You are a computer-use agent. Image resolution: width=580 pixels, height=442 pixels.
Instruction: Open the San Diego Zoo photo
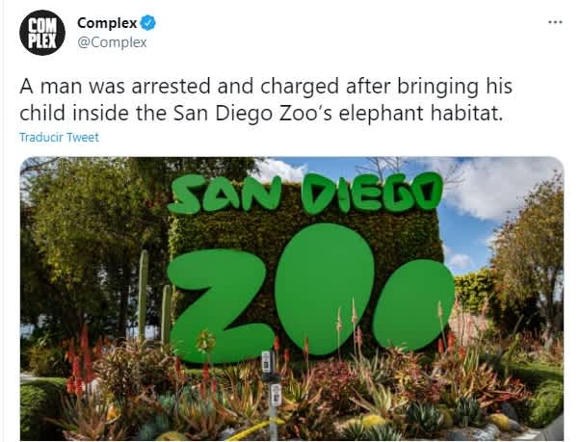[292, 299]
